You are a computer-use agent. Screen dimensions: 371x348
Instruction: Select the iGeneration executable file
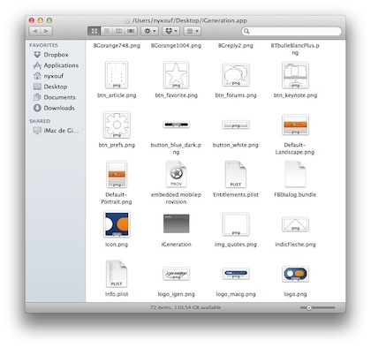click(176, 223)
